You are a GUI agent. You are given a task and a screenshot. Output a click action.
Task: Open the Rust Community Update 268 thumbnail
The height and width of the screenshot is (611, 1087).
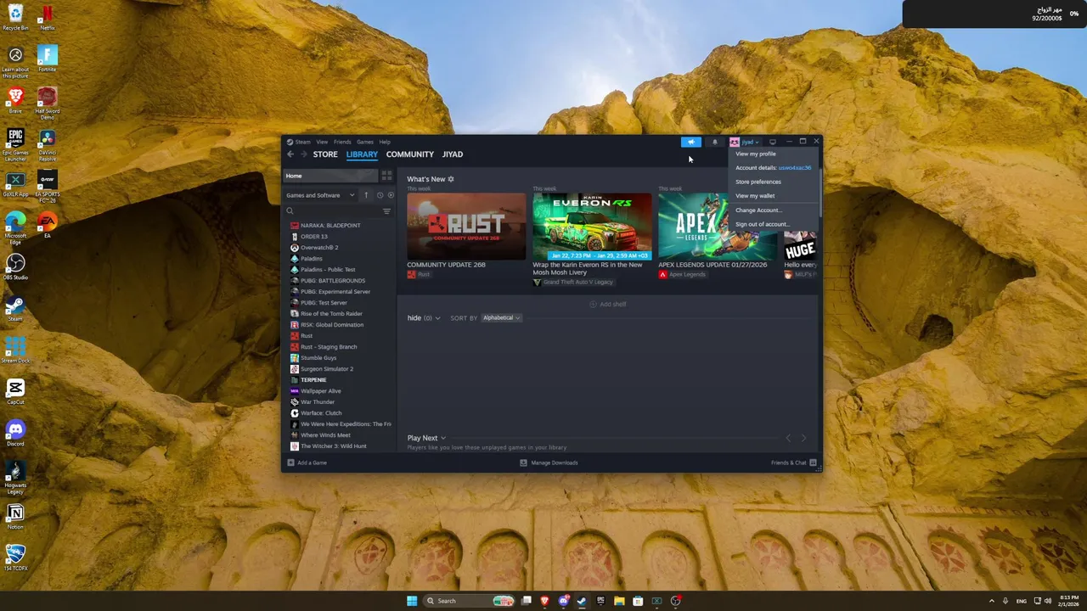[x=466, y=226]
